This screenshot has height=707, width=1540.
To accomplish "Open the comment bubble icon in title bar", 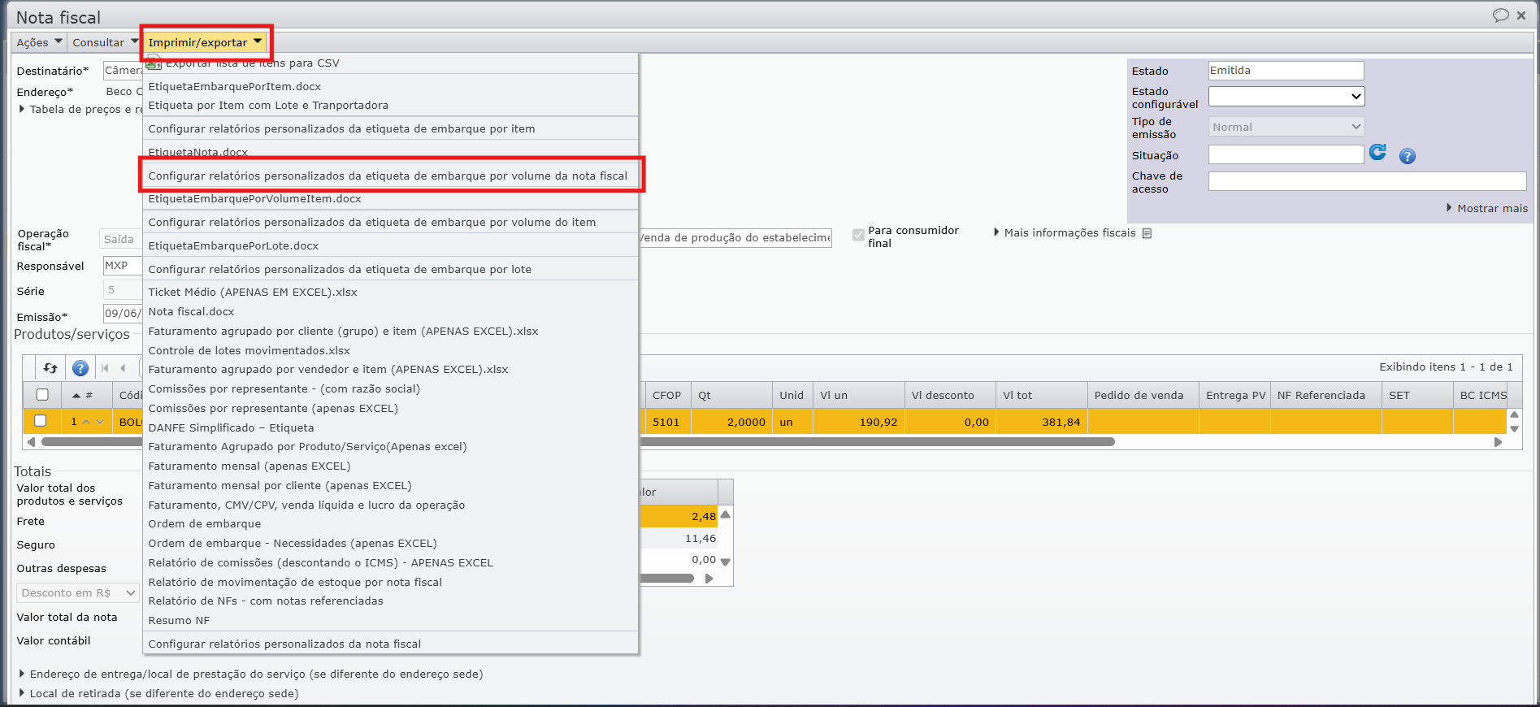I will point(1500,15).
